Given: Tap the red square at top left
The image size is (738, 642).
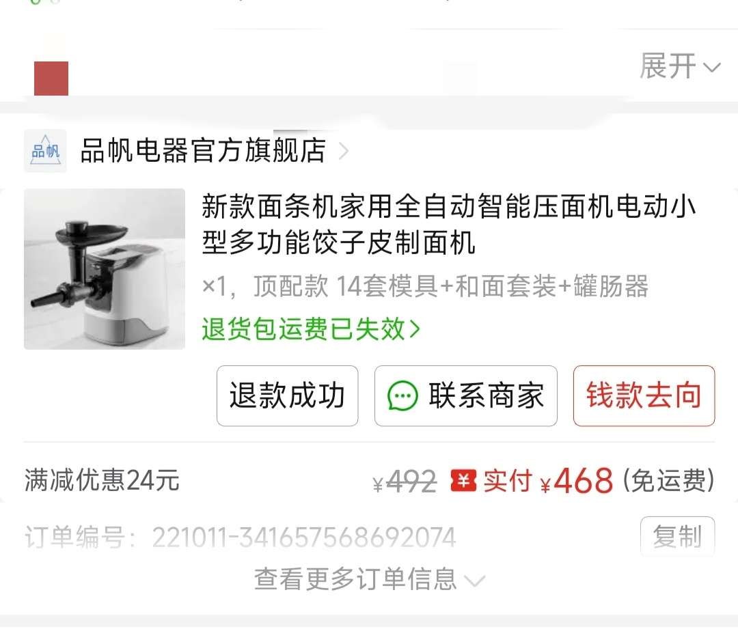Looking at the screenshot, I should 51,79.
